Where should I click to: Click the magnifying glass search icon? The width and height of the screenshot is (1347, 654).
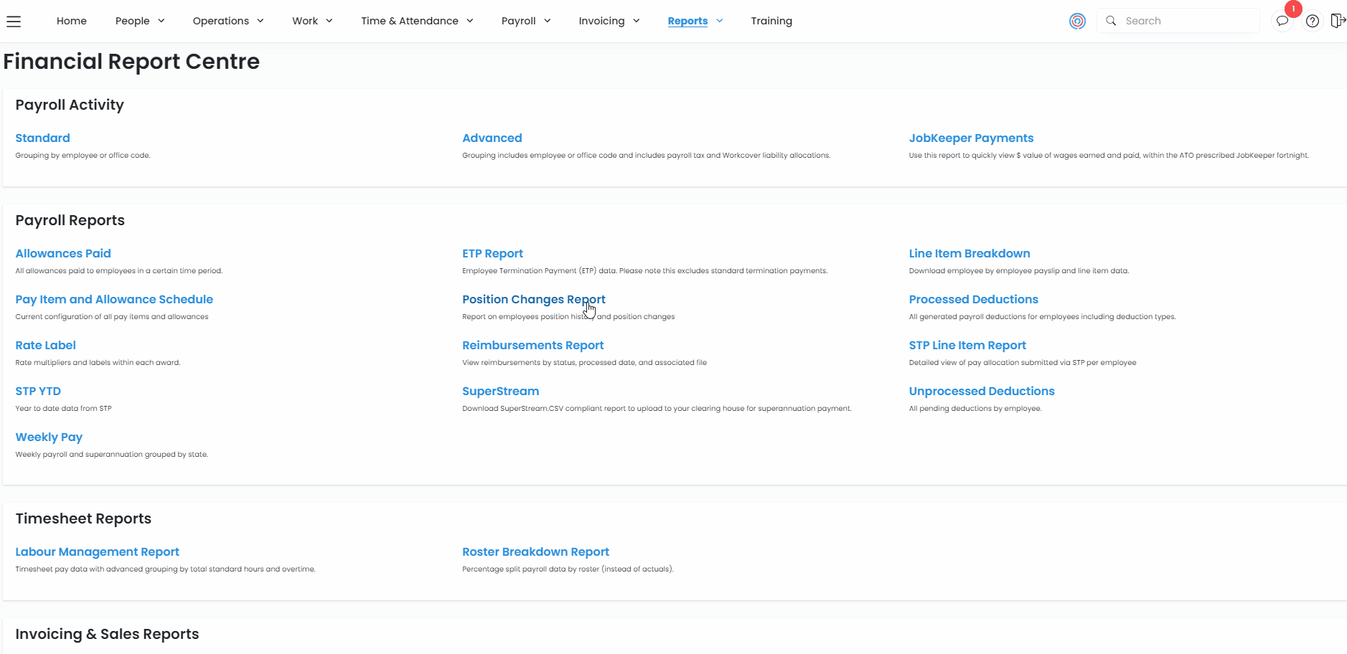(x=1111, y=21)
